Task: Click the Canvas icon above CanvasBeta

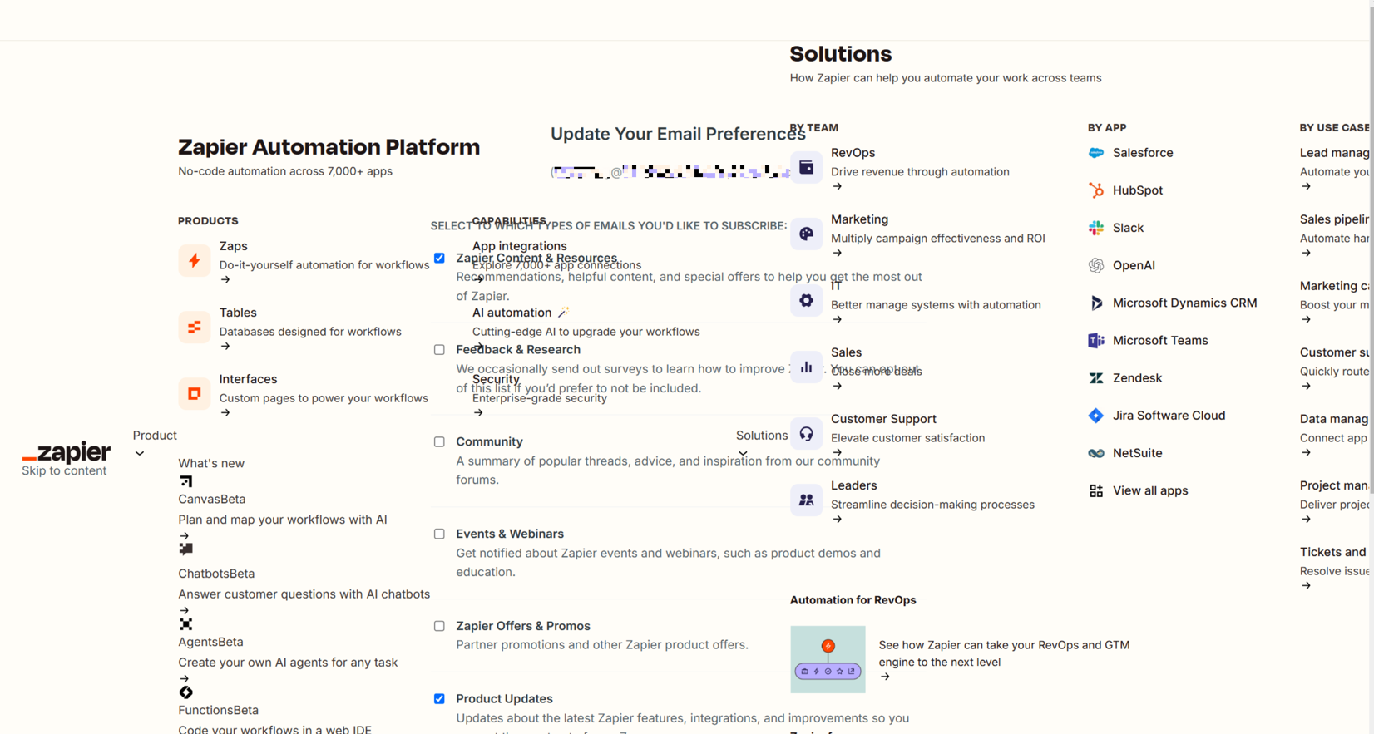Action: tap(185, 481)
